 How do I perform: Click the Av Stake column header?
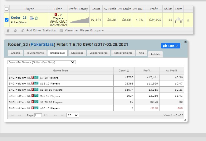click(x=125, y=9)
